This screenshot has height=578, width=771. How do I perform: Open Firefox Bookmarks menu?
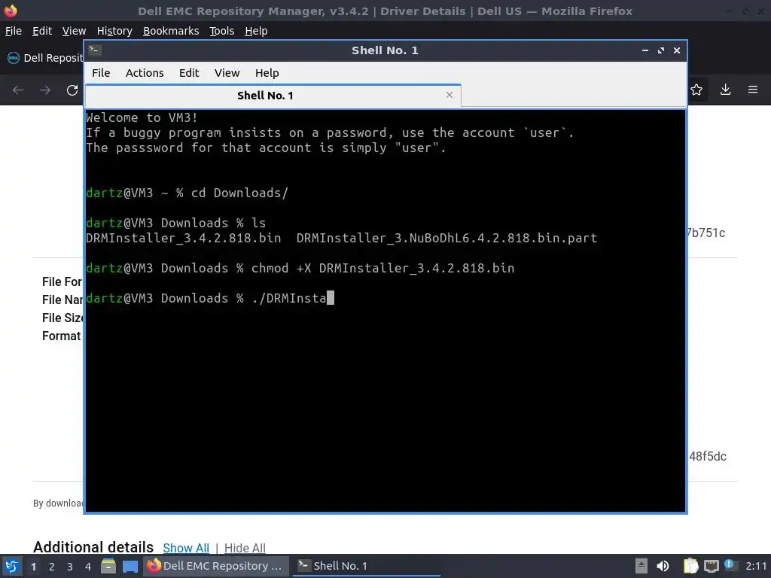(171, 31)
